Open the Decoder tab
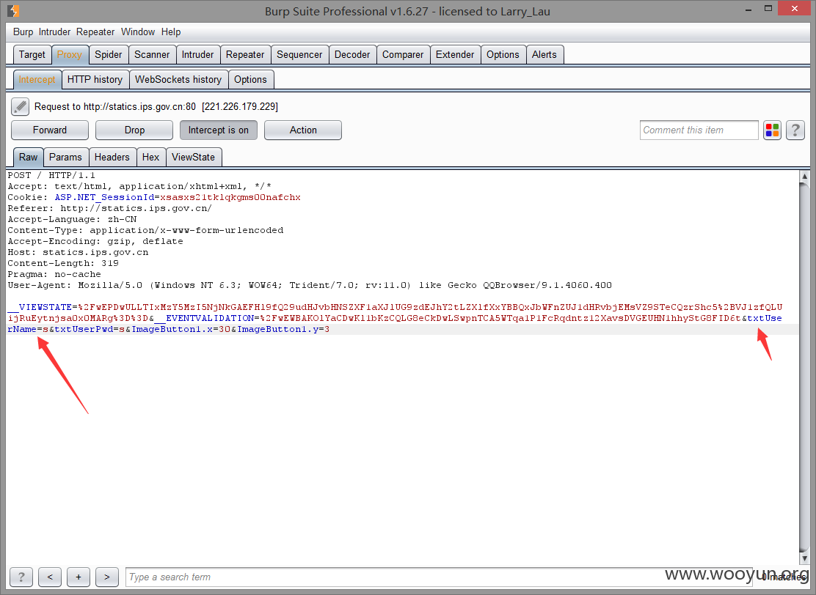Screen dimensions: 816x595 click(x=352, y=54)
